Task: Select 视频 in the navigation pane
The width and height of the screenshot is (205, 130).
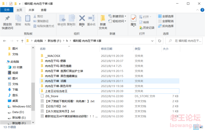Action: click(13, 73)
